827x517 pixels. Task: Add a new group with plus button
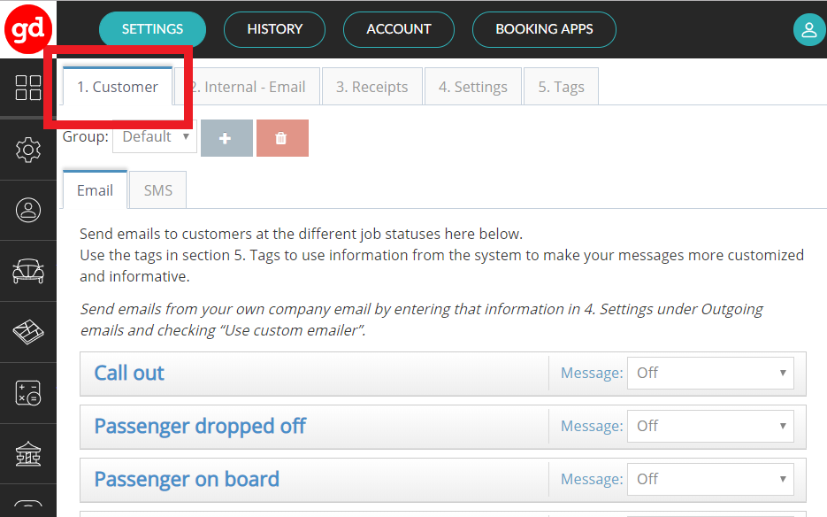coord(226,138)
